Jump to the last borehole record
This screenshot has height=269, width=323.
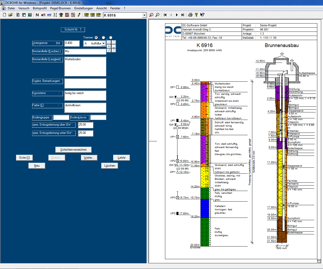pyautogui.click(x=183, y=15)
